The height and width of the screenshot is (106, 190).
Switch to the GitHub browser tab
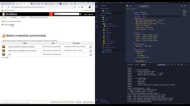[x=37, y=4]
